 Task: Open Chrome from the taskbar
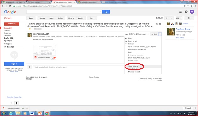[x=47, y=113]
